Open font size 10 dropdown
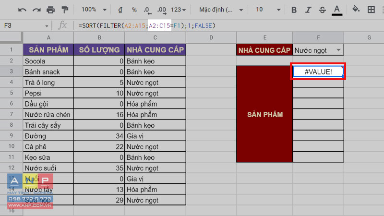Image resolution: width=384 pixels, height=216 pixels. 268,10
